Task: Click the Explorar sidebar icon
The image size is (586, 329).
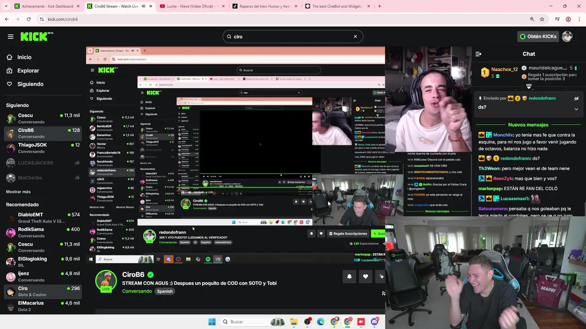Action: point(9,70)
